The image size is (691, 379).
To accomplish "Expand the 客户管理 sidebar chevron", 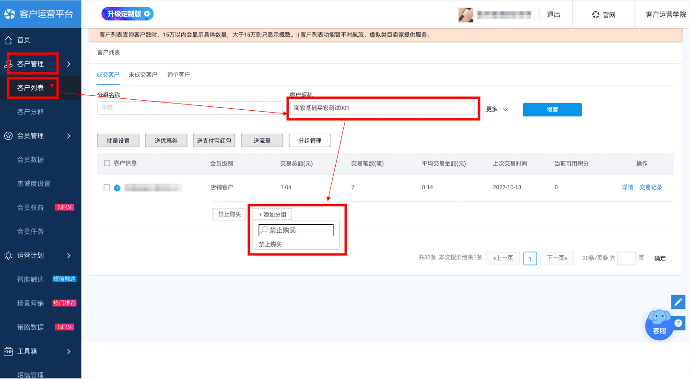I will coord(69,63).
